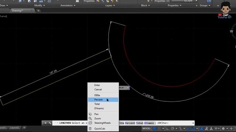Viewport: 236px width, 132px height.
Task: Open SteeringWheels from context menu
Action: click(x=103, y=123)
